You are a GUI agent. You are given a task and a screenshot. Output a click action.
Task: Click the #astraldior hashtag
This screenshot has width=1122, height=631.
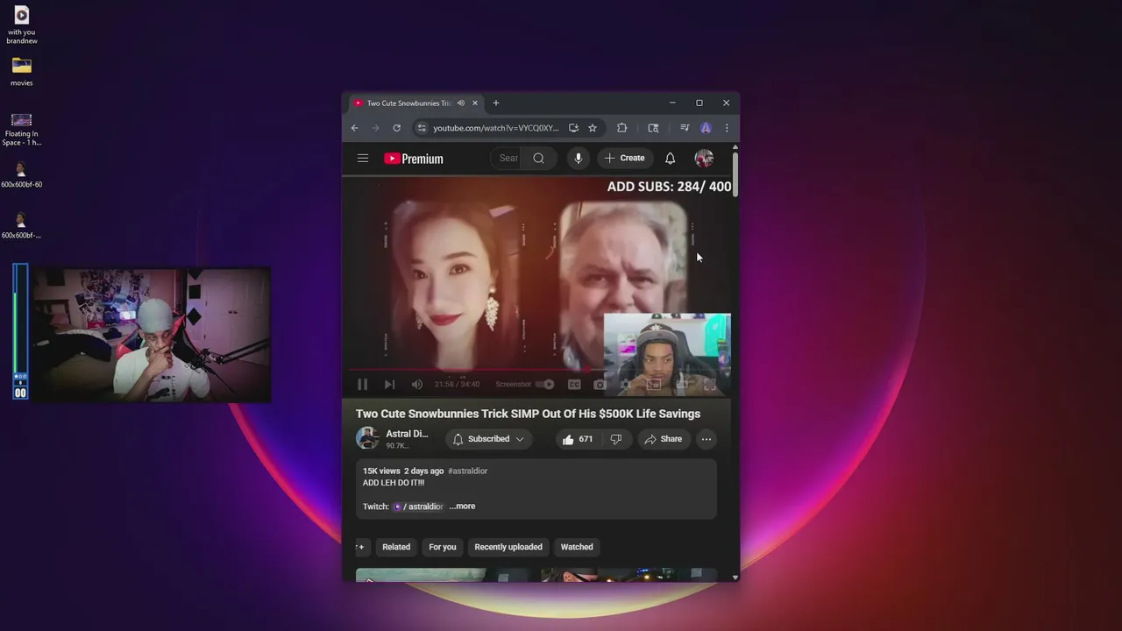click(467, 471)
